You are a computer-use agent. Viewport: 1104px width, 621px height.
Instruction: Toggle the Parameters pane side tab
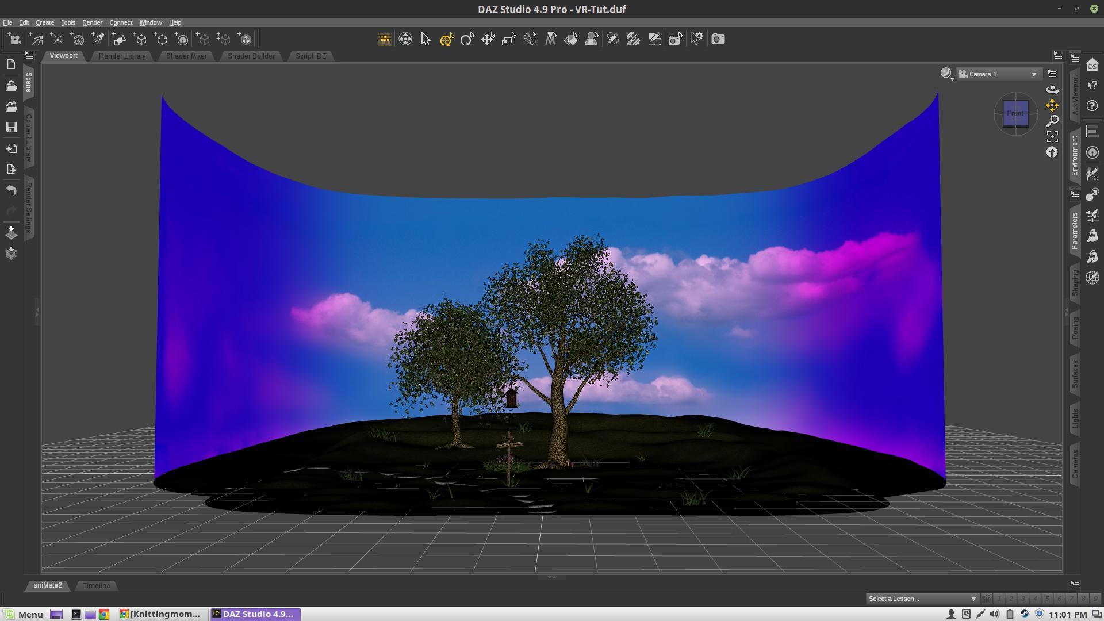click(x=1074, y=230)
